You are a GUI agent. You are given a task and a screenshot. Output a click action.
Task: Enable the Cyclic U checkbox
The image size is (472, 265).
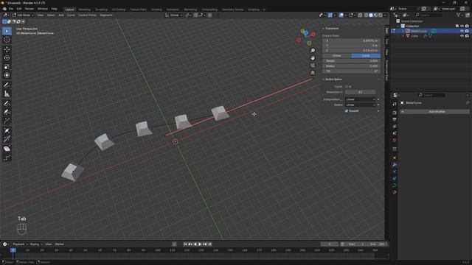pyautogui.click(x=347, y=87)
